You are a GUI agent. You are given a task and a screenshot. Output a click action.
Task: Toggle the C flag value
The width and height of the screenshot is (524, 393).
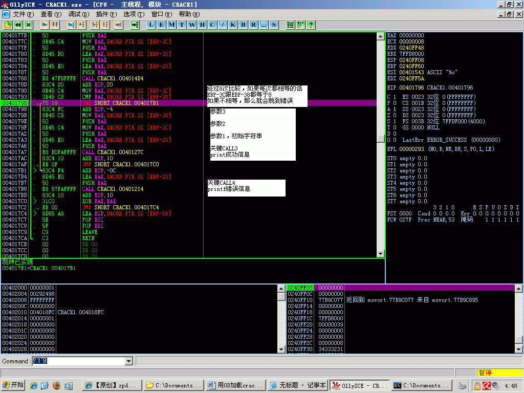tap(395, 97)
